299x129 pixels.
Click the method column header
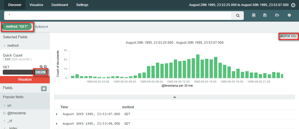click(x=128, y=107)
